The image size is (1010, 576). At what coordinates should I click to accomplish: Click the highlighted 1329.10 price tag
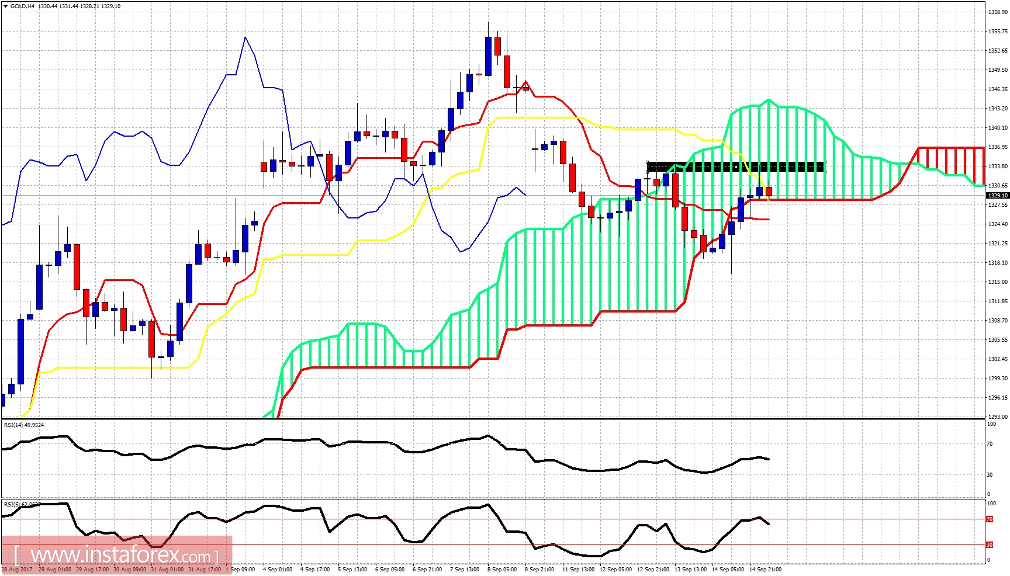click(x=997, y=196)
